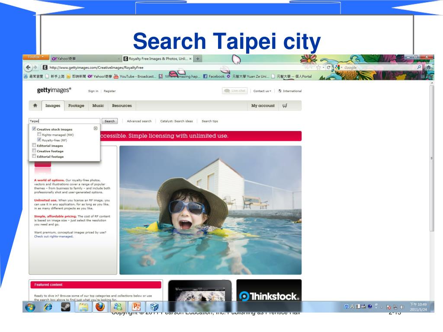Open the Firefox home page icon
Image resolution: width=443 pixels, height=332 pixels.
coord(429,67)
